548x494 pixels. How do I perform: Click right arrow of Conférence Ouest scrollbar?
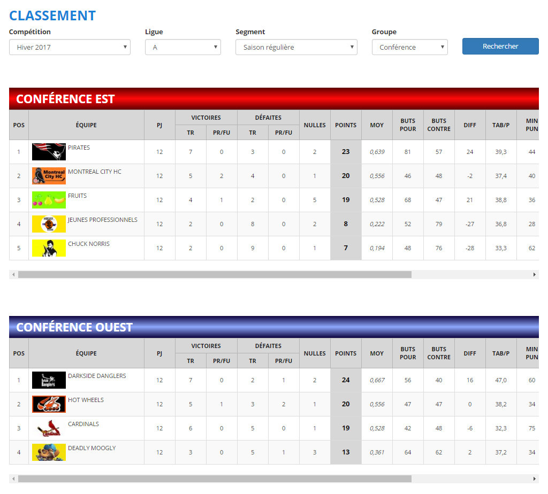point(534,479)
